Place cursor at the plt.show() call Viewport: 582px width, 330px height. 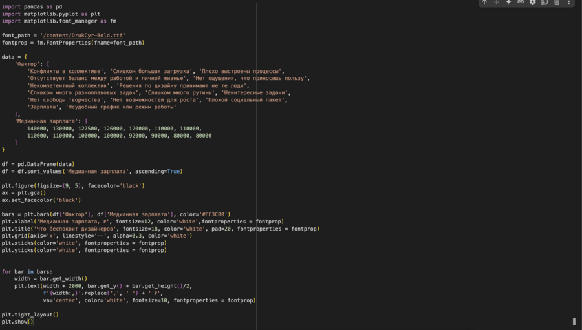coord(17,321)
